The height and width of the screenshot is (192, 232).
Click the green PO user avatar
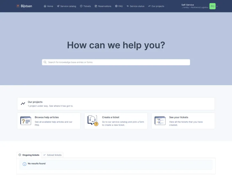213,6
